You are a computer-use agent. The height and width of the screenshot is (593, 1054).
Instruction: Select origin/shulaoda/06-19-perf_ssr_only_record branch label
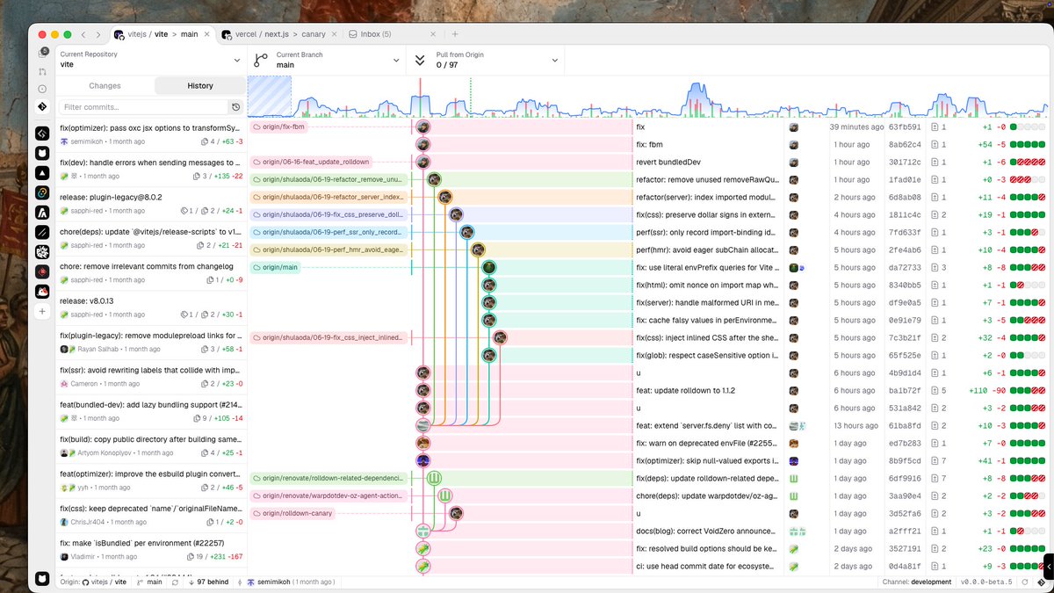pyautogui.click(x=328, y=232)
